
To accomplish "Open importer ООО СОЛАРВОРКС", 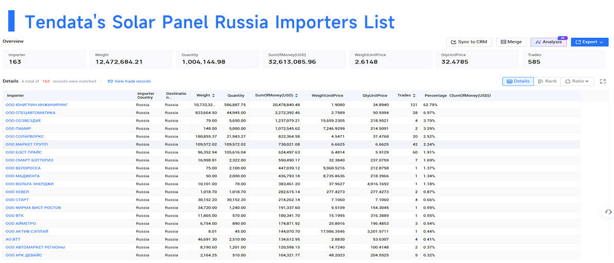I will tap(25, 137).
